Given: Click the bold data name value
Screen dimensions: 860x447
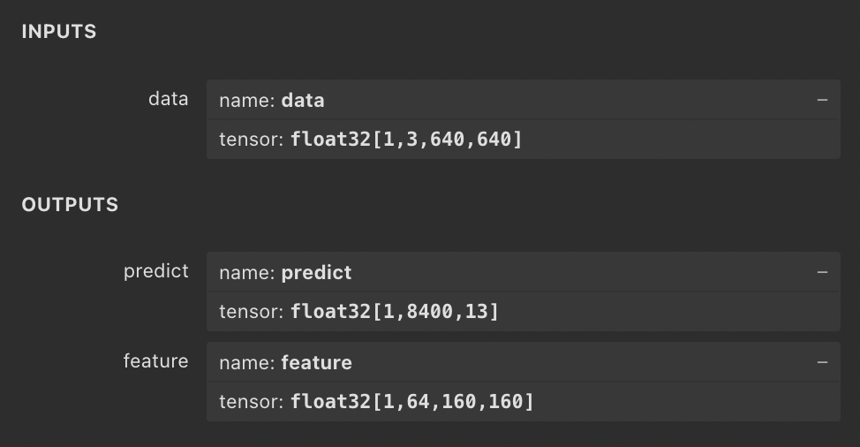Looking at the screenshot, I should [x=303, y=101].
